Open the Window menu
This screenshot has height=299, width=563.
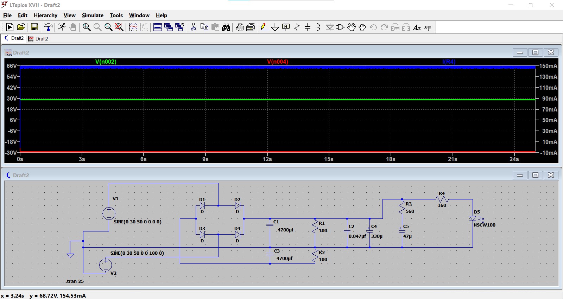139,15
